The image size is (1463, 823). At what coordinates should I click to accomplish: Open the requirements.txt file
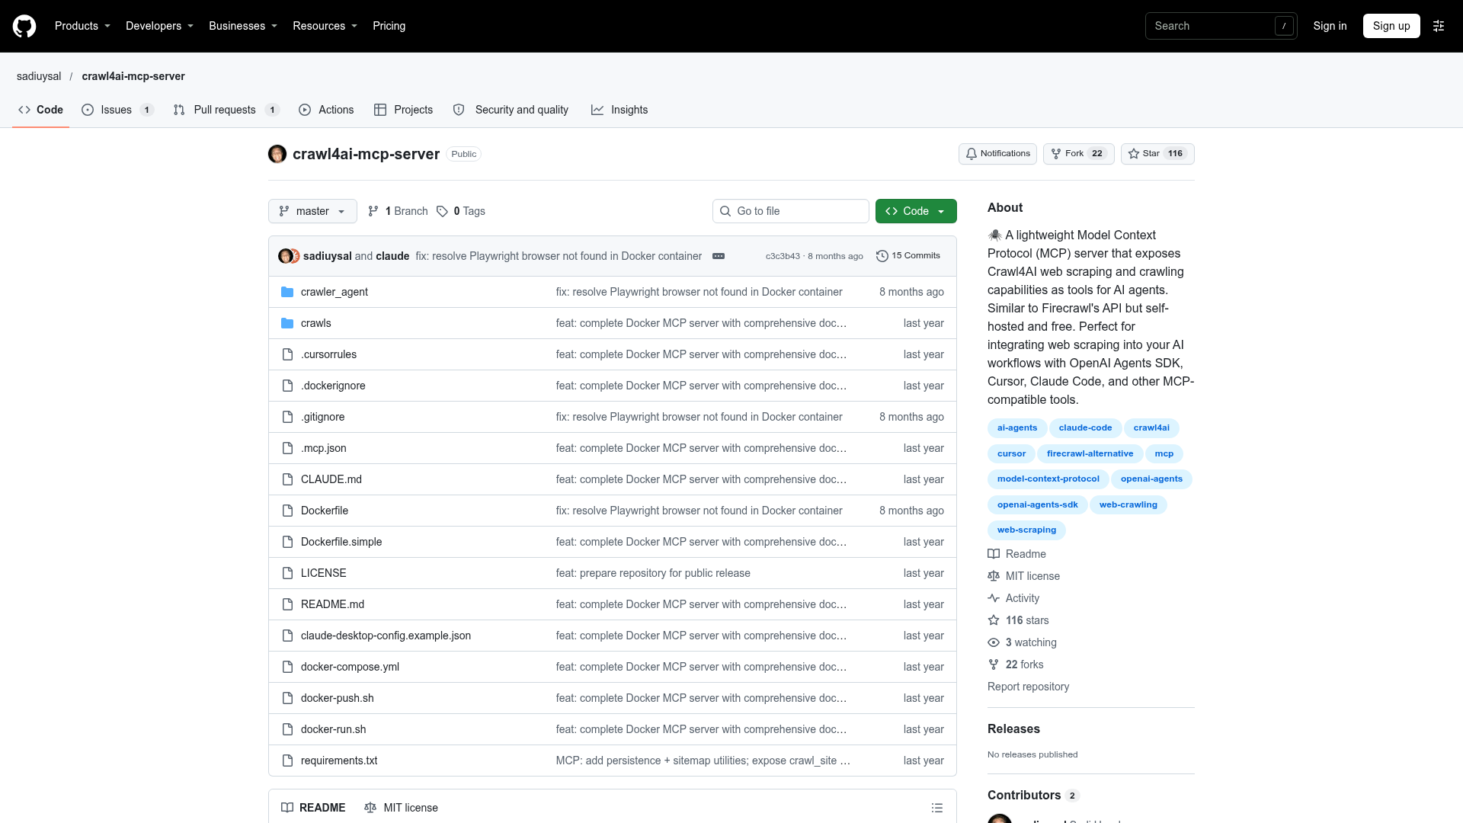tap(339, 761)
